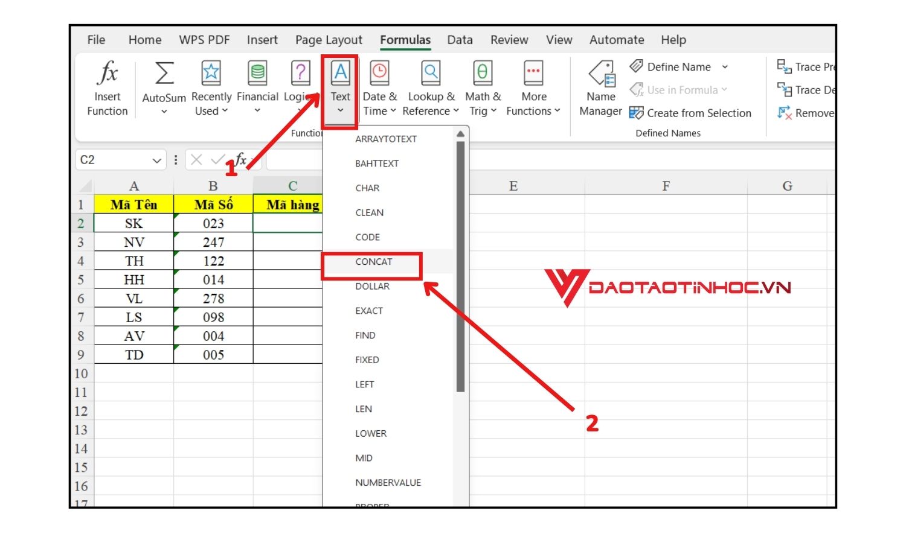Select column F header
The image size is (906, 543).
point(666,186)
